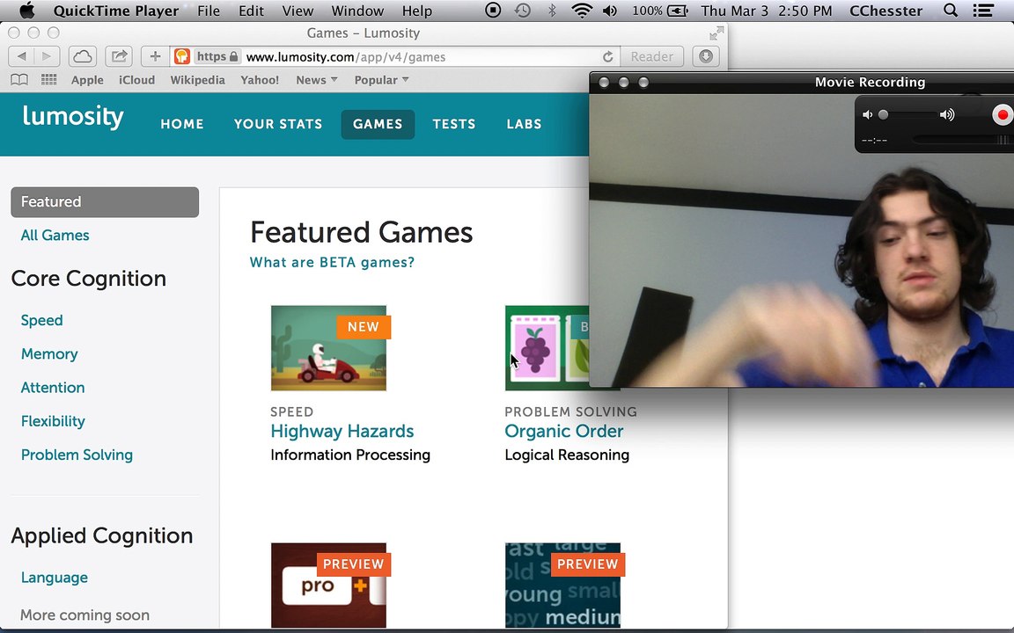Open the system volume menu bar icon
Viewport: 1014px width, 633px height.
pos(610,11)
